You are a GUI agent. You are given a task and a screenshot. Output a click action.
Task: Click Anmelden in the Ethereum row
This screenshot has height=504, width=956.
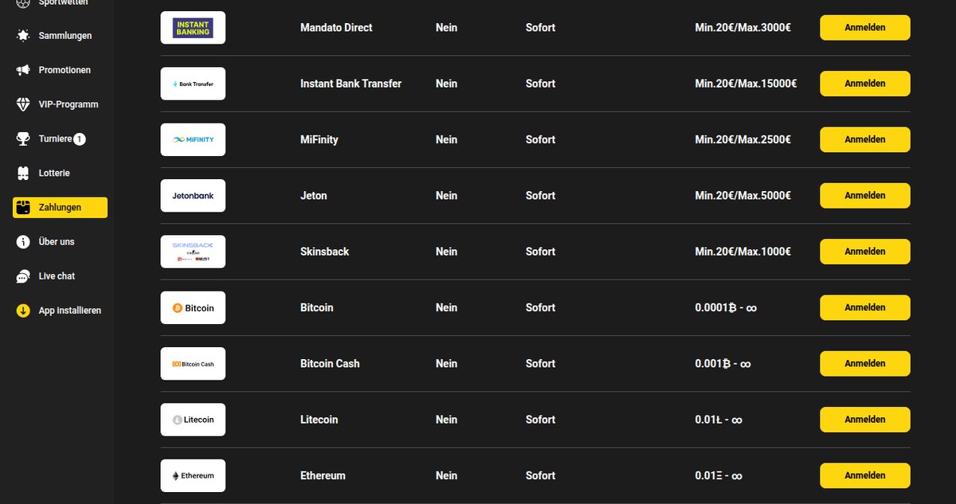(865, 475)
